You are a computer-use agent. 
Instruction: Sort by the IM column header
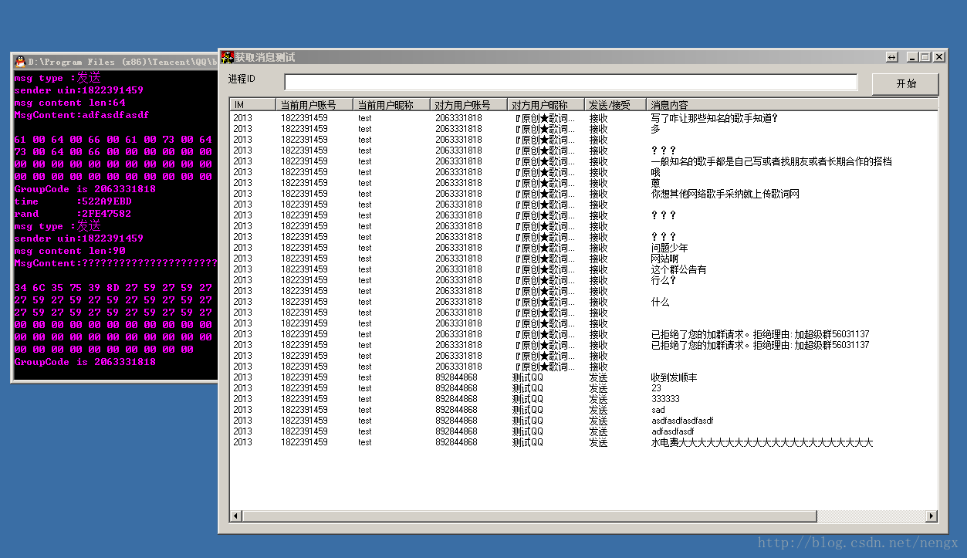pyautogui.click(x=252, y=104)
